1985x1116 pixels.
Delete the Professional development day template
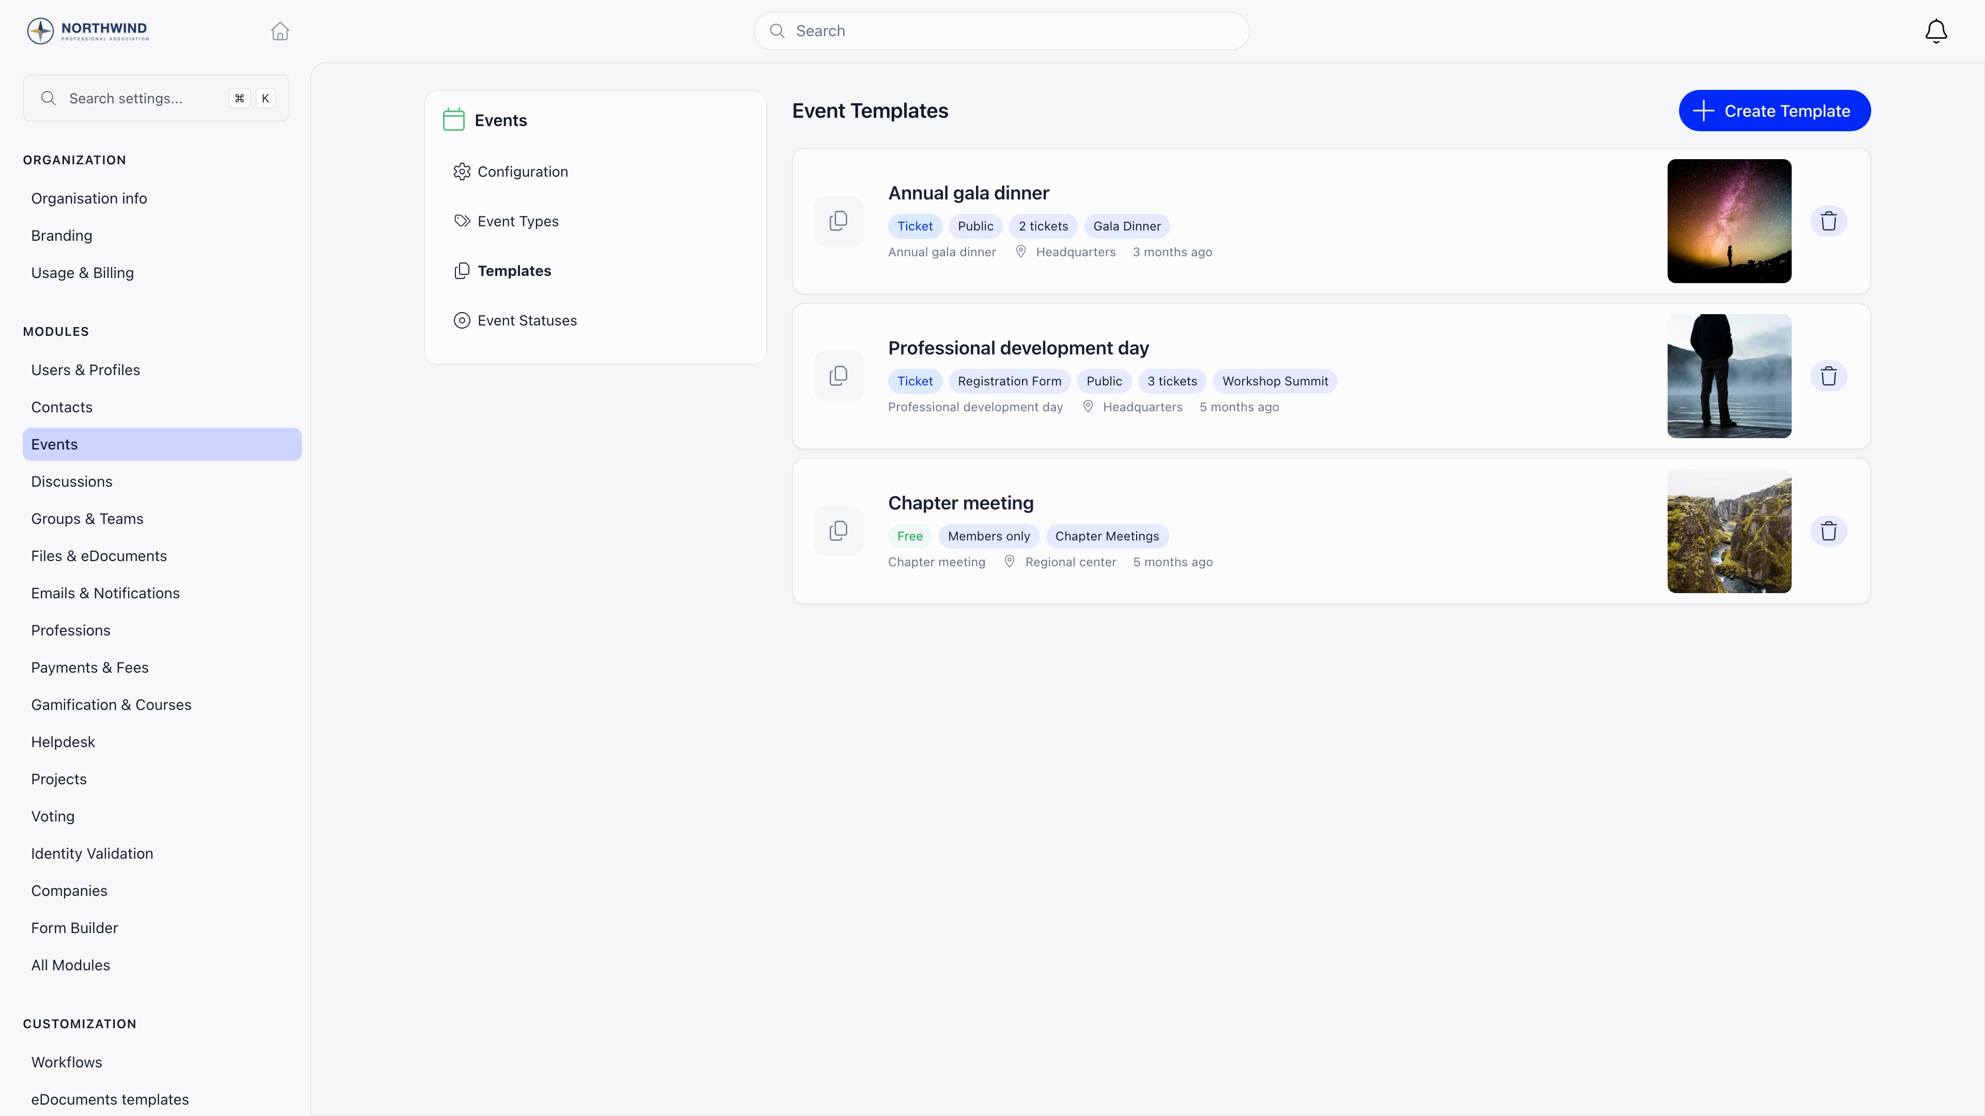point(1828,376)
